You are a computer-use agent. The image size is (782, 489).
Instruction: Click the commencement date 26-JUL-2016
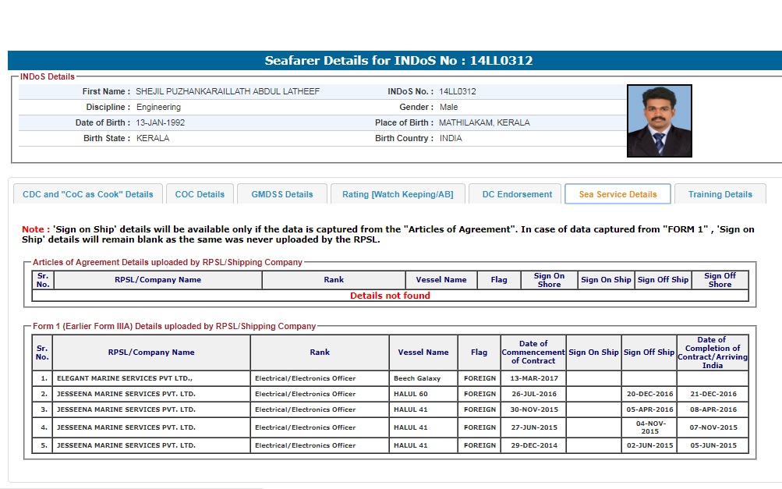click(x=533, y=394)
